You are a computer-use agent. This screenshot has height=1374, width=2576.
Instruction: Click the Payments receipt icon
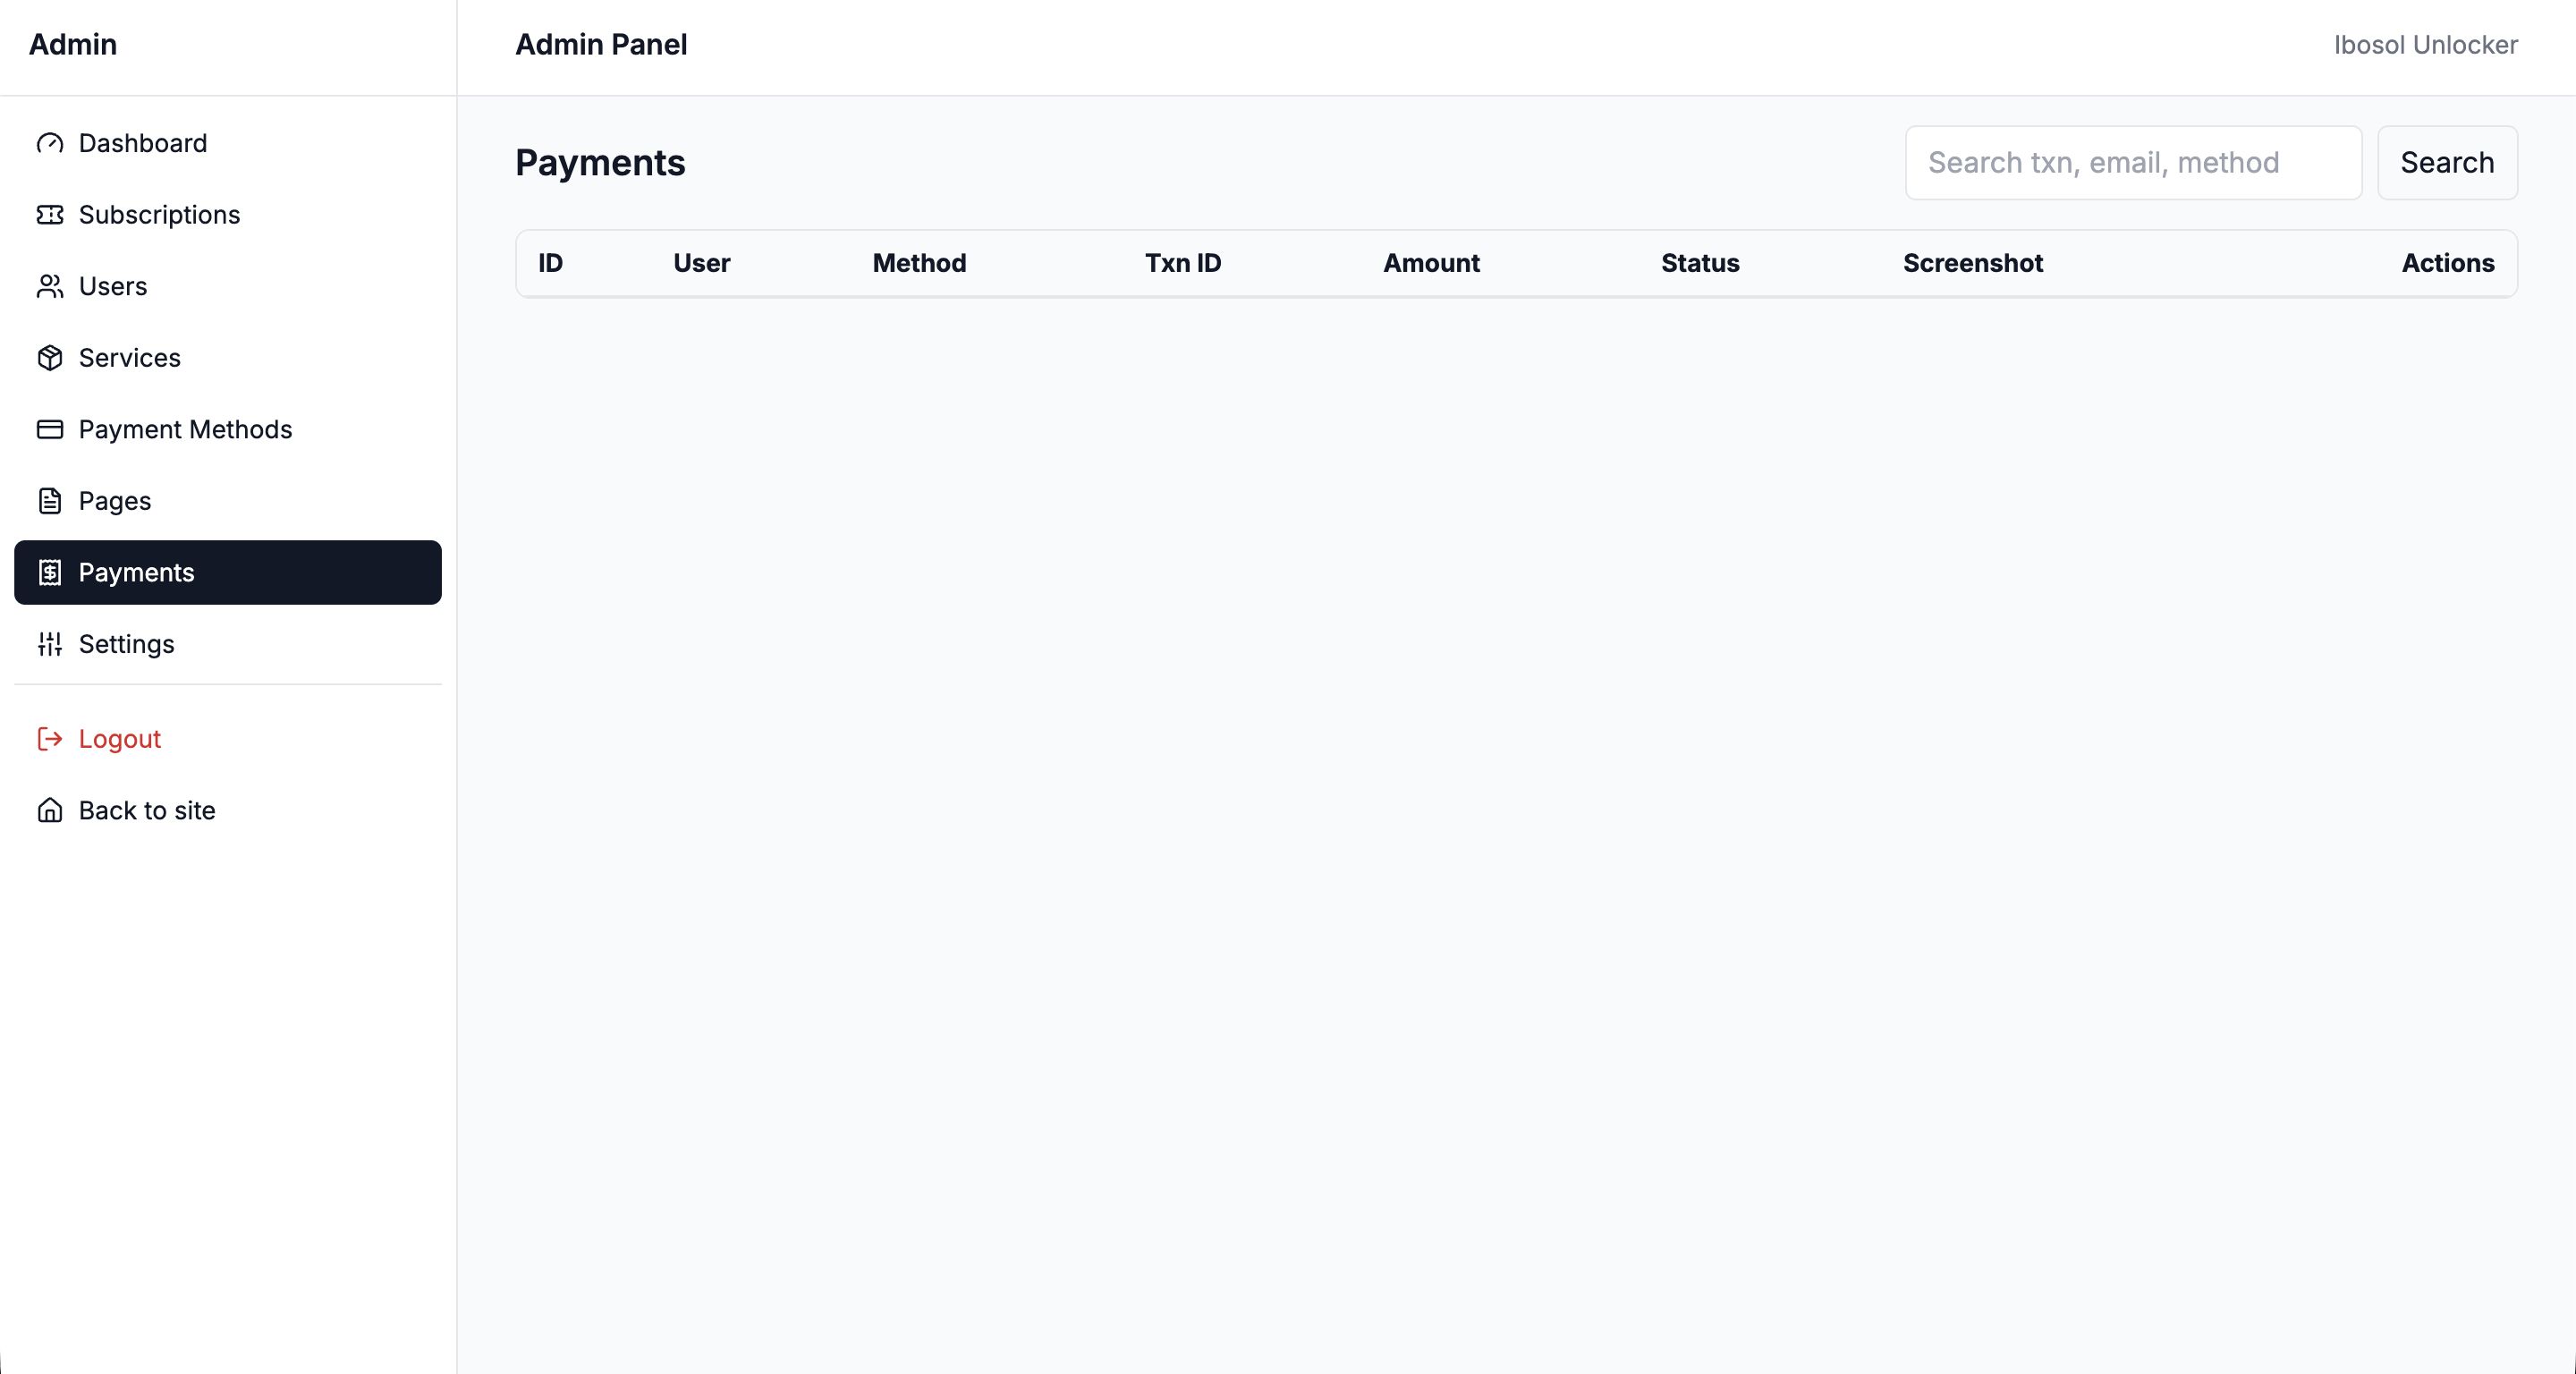pos(50,573)
